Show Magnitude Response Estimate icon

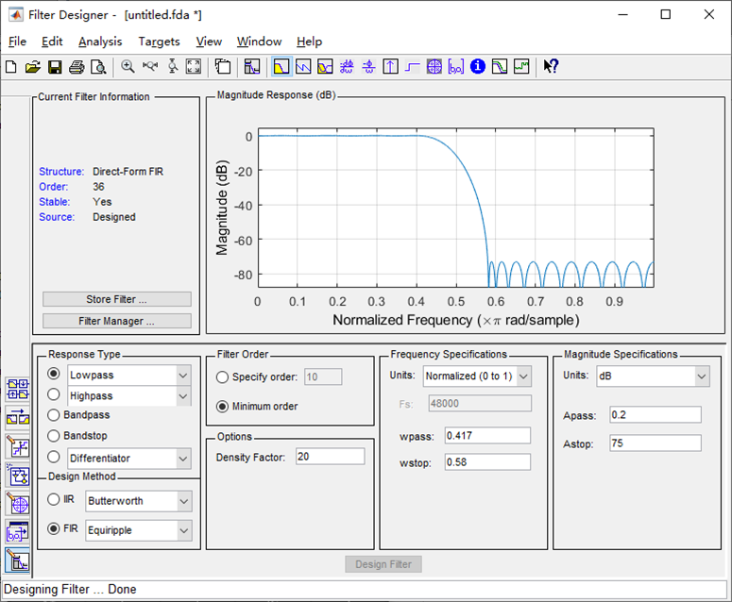click(500, 67)
